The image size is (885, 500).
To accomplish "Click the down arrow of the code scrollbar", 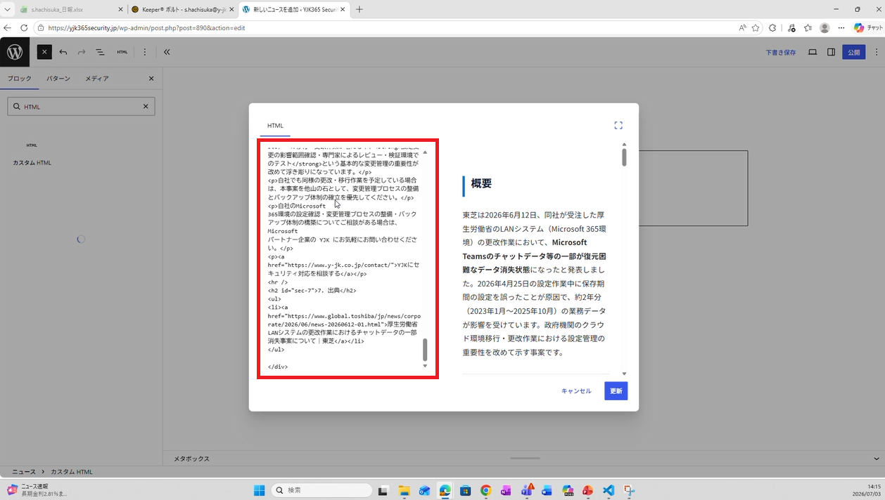I will [425, 366].
